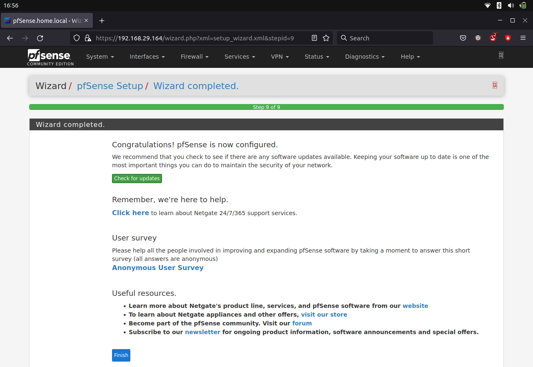
Task: Click the Check for updates button
Action: coord(137,179)
